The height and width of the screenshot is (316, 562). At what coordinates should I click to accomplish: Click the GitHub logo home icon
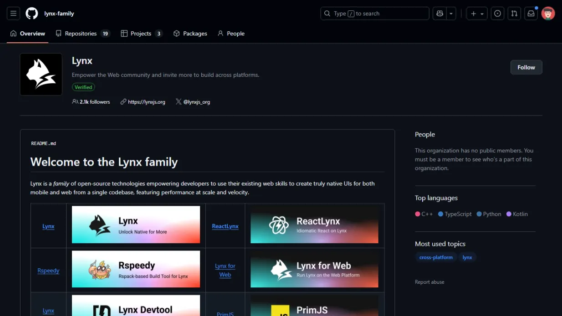coord(31,14)
